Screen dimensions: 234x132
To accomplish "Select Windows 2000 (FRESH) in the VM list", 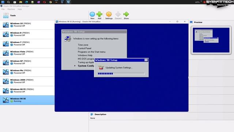I will pos(27,81).
